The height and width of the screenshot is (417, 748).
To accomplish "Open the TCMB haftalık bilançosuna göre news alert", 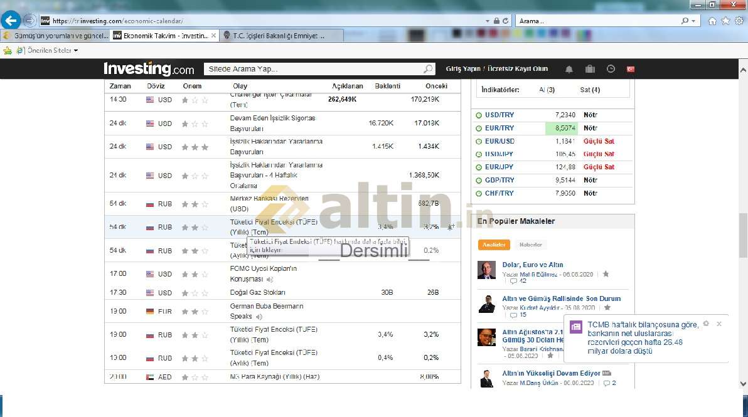I will click(642, 338).
